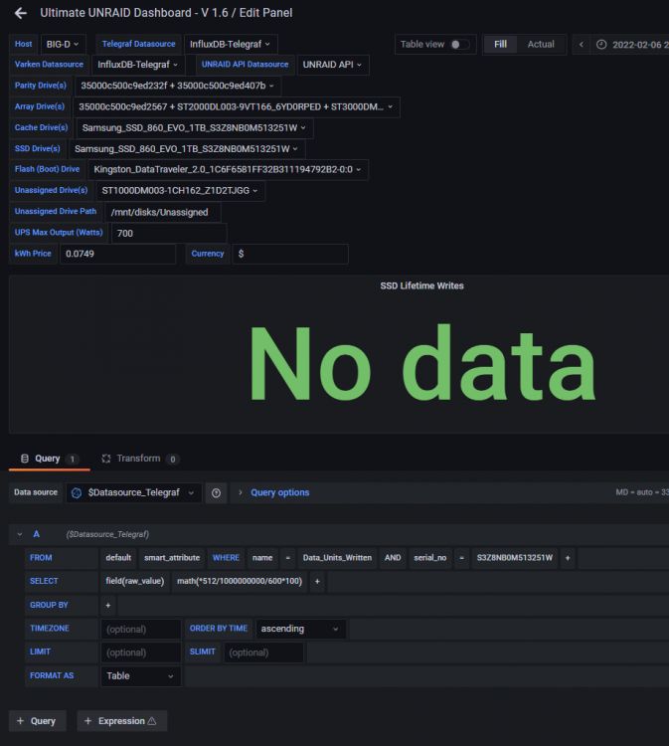Screen dimensions: 669x746
Task: Switch to the Query tab
Action: click(x=49, y=460)
